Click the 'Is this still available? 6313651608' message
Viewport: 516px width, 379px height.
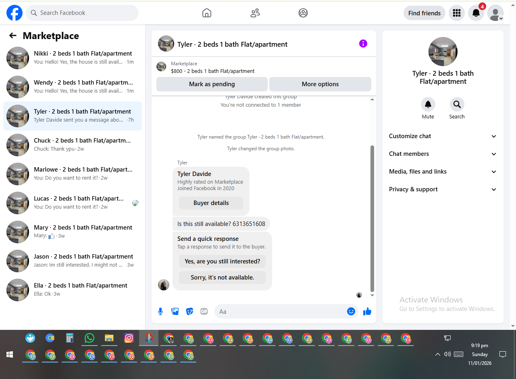[221, 224]
